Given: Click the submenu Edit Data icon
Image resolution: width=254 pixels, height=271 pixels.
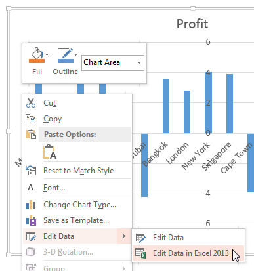Looking at the screenshot, I should coord(140,238).
